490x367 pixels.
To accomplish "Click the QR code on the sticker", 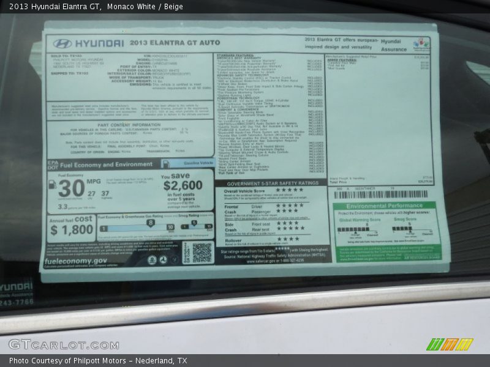I will pos(202,253).
